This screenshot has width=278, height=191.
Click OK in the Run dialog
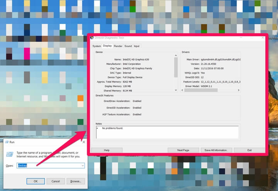pyautogui.click(x=36, y=181)
